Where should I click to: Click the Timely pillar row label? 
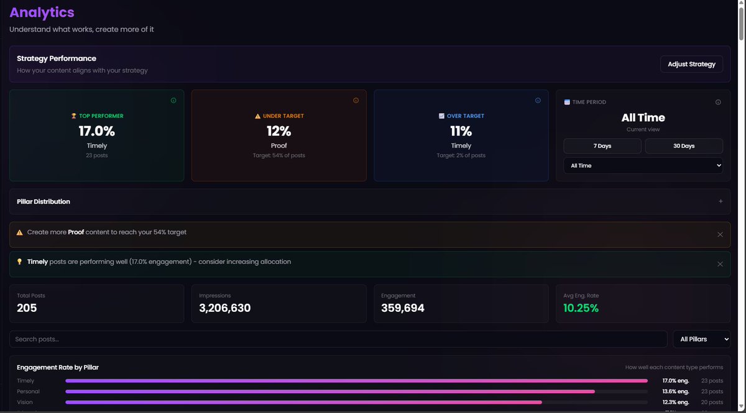click(25, 381)
